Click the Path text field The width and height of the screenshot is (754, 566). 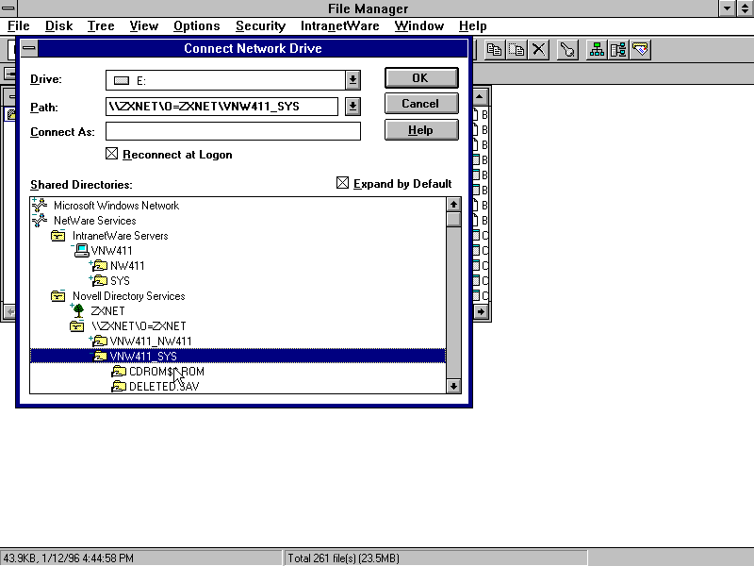point(221,107)
